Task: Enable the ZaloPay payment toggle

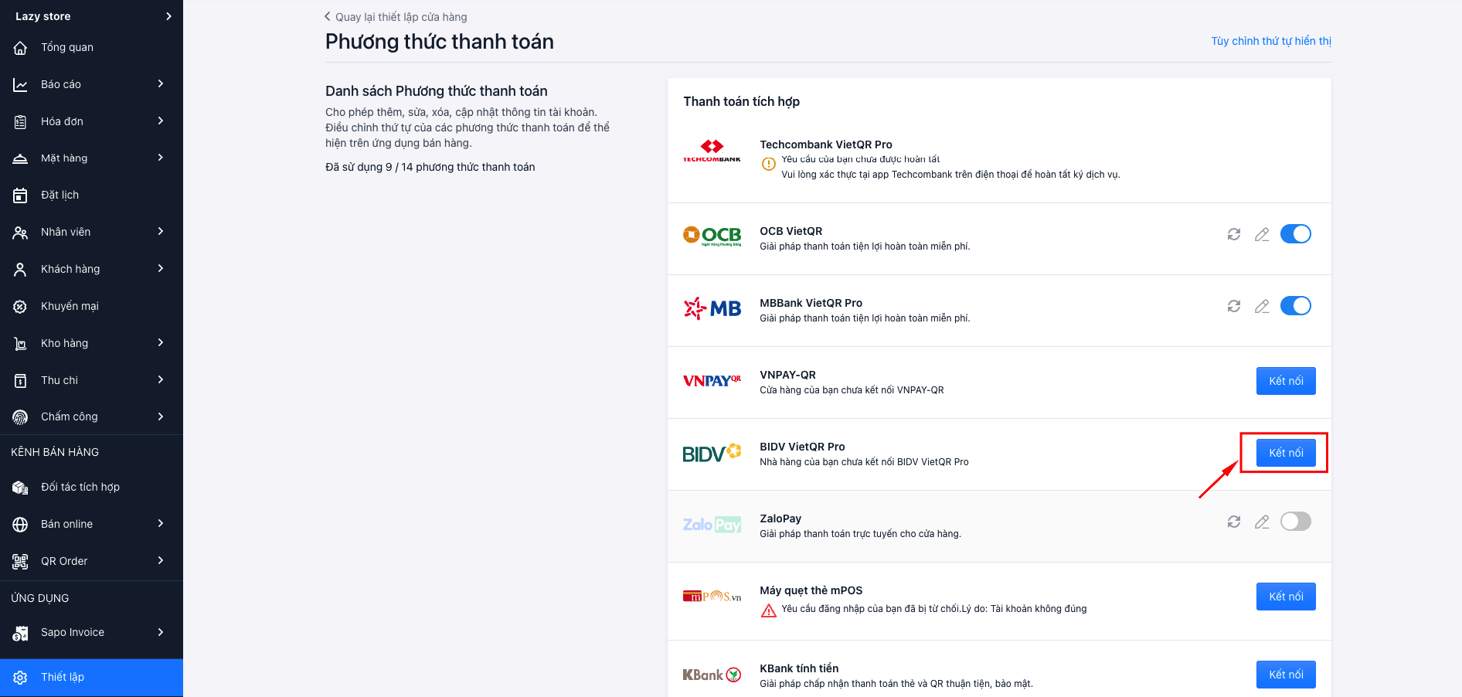Action: click(1296, 522)
